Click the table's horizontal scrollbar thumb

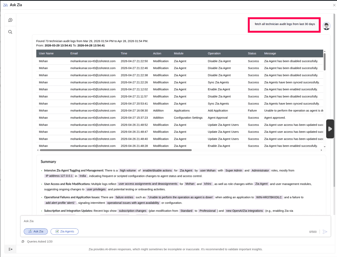116,150
